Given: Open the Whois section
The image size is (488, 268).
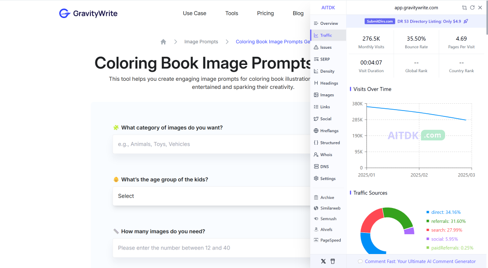Looking at the screenshot, I should [328, 154].
